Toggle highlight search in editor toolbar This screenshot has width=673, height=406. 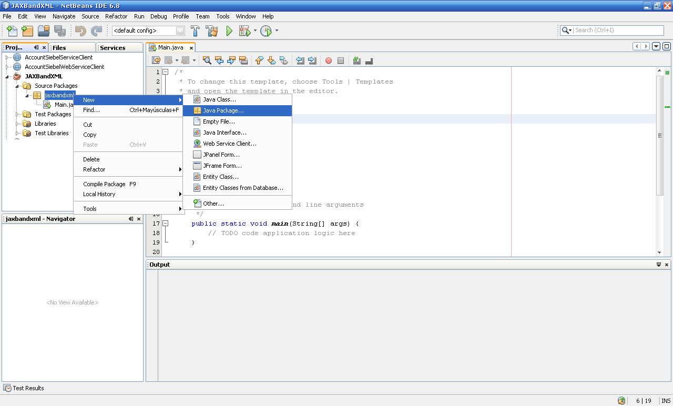[243, 60]
